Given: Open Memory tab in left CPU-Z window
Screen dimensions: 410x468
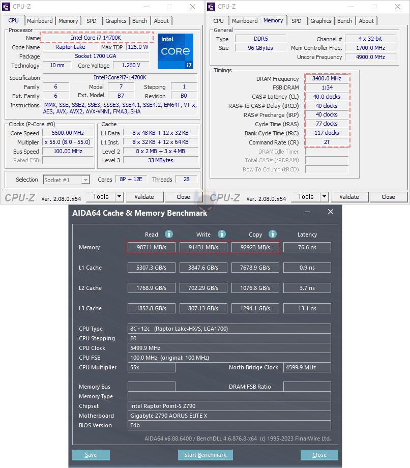Looking at the screenshot, I should 68,21.
